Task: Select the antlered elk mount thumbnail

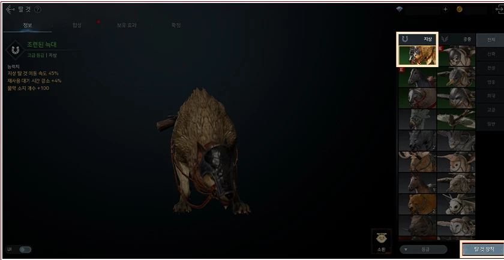Action: [x=417, y=162]
